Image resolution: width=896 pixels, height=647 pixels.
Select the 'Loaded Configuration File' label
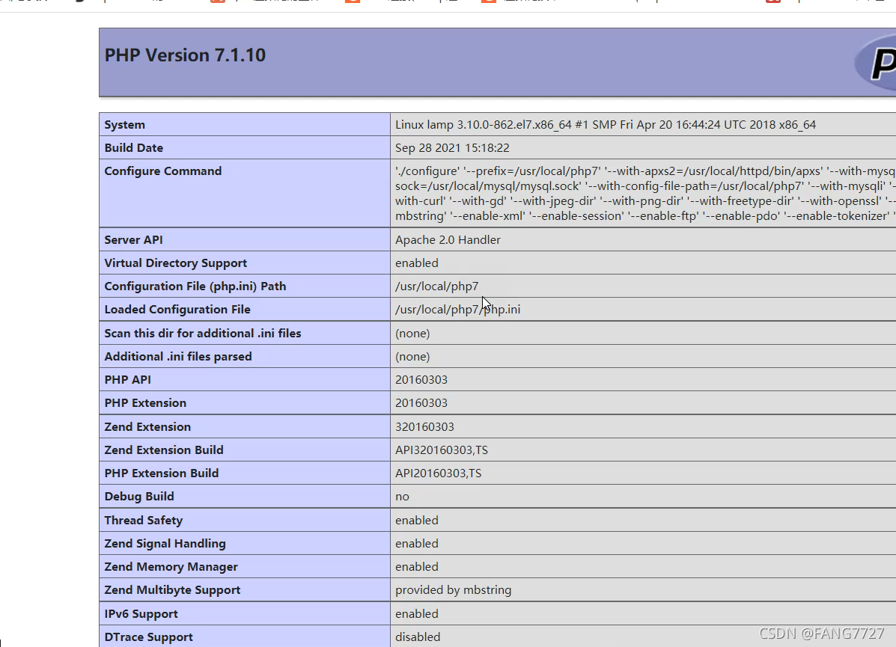point(177,310)
